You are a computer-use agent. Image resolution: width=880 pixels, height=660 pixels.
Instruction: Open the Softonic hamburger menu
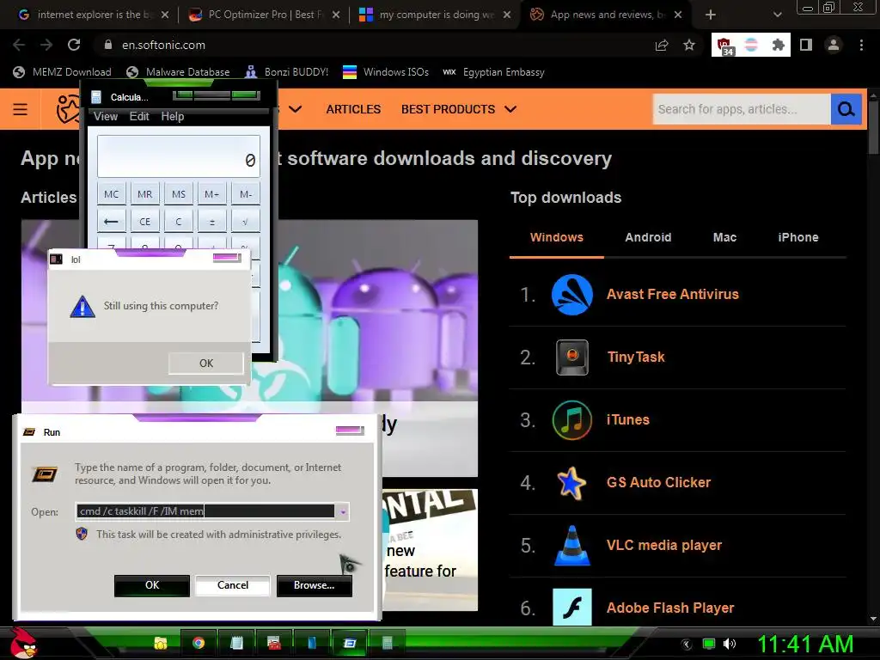point(21,109)
